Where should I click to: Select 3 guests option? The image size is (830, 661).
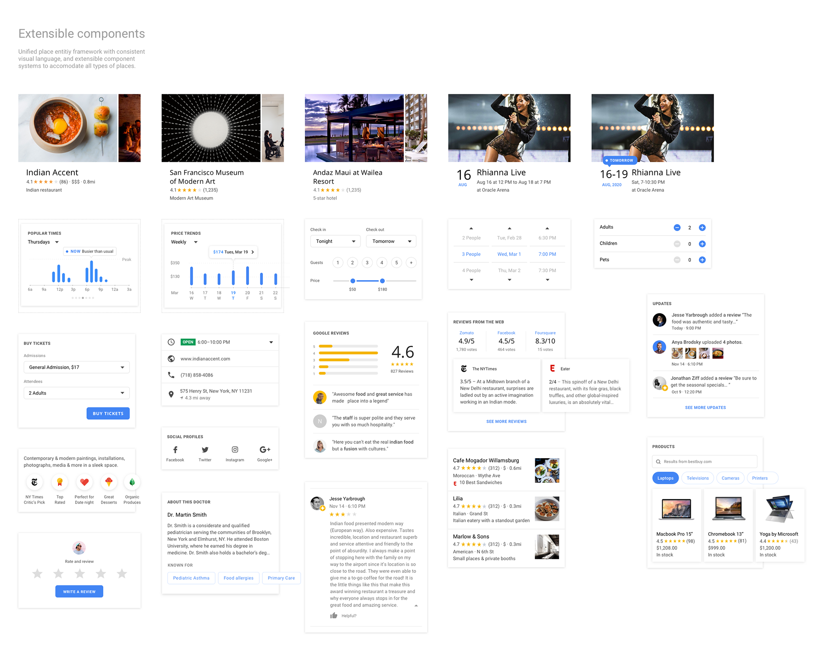(367, 262)
